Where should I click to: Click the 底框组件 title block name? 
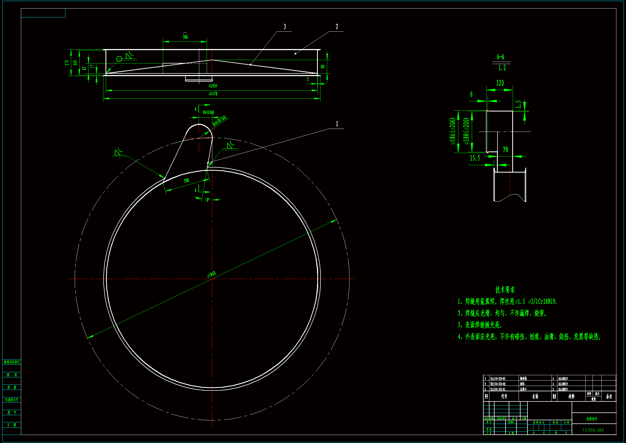click(592, 419)
